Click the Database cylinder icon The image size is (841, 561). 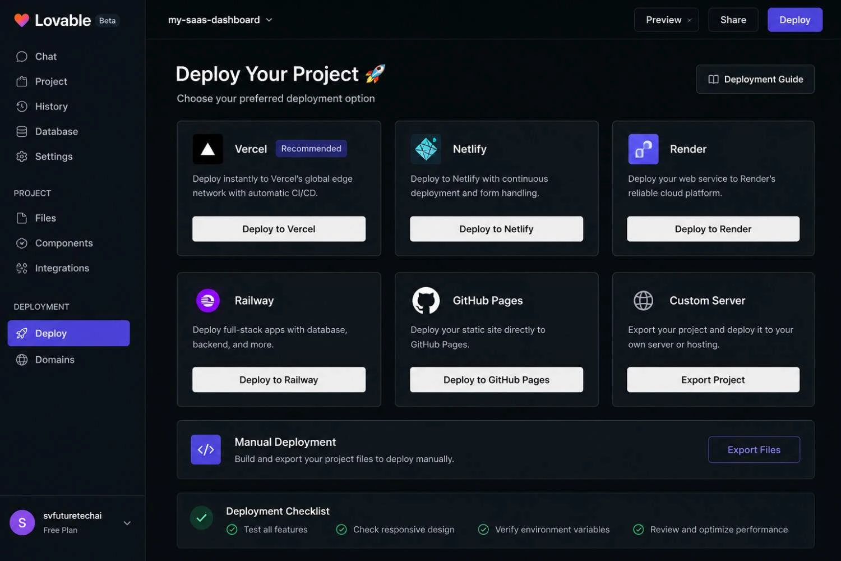click(x=22, y=131)
